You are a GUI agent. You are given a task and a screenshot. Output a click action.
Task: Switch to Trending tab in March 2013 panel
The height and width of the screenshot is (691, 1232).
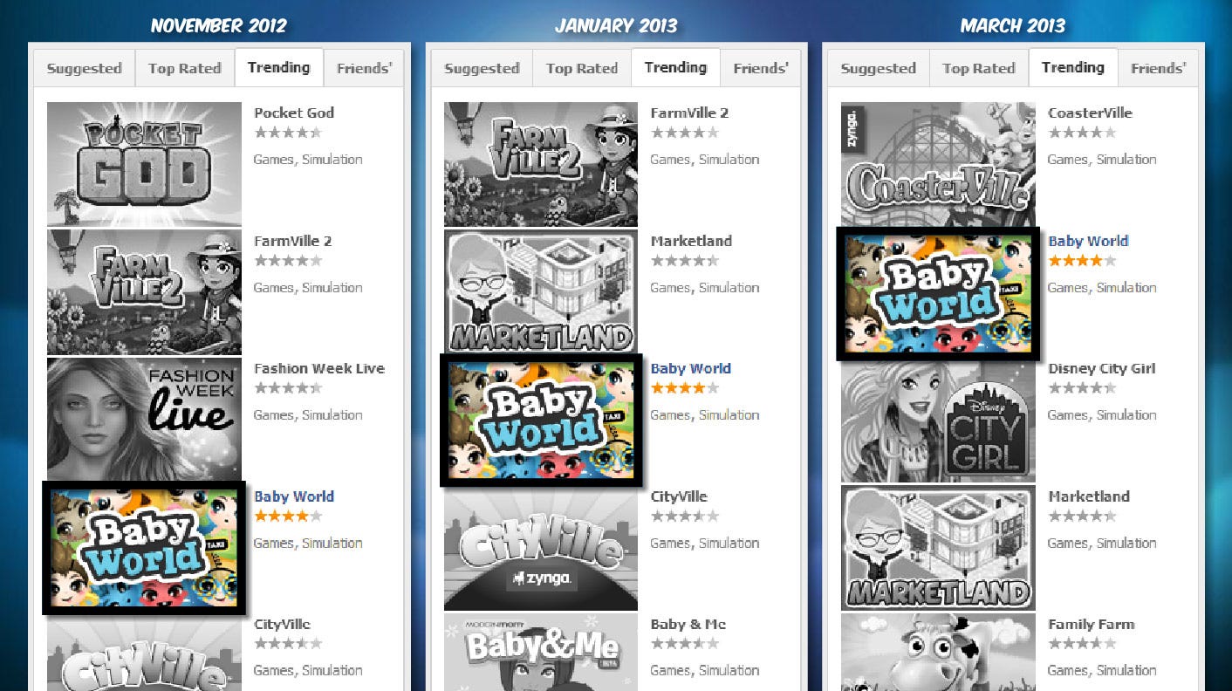1073,67
